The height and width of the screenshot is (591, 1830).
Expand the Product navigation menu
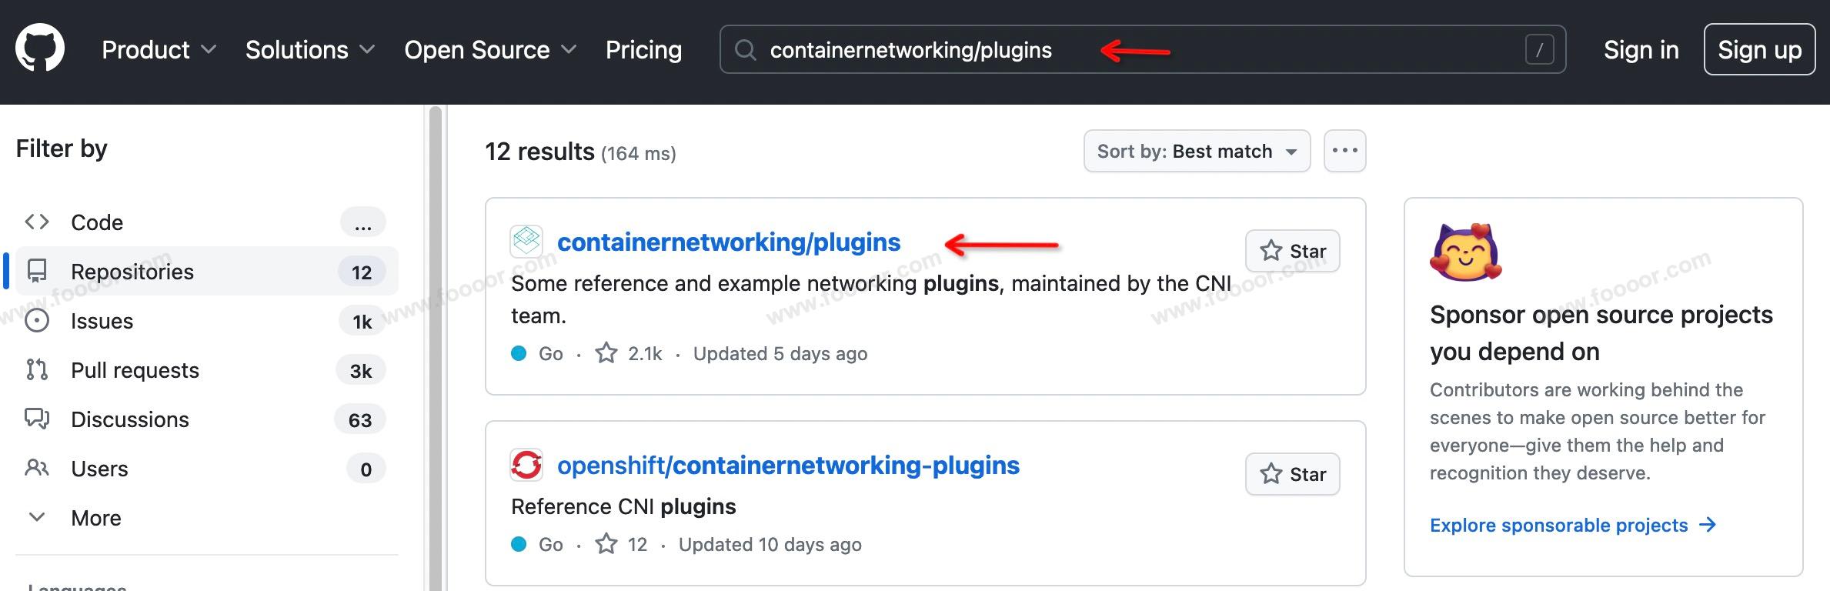point(159,50)
